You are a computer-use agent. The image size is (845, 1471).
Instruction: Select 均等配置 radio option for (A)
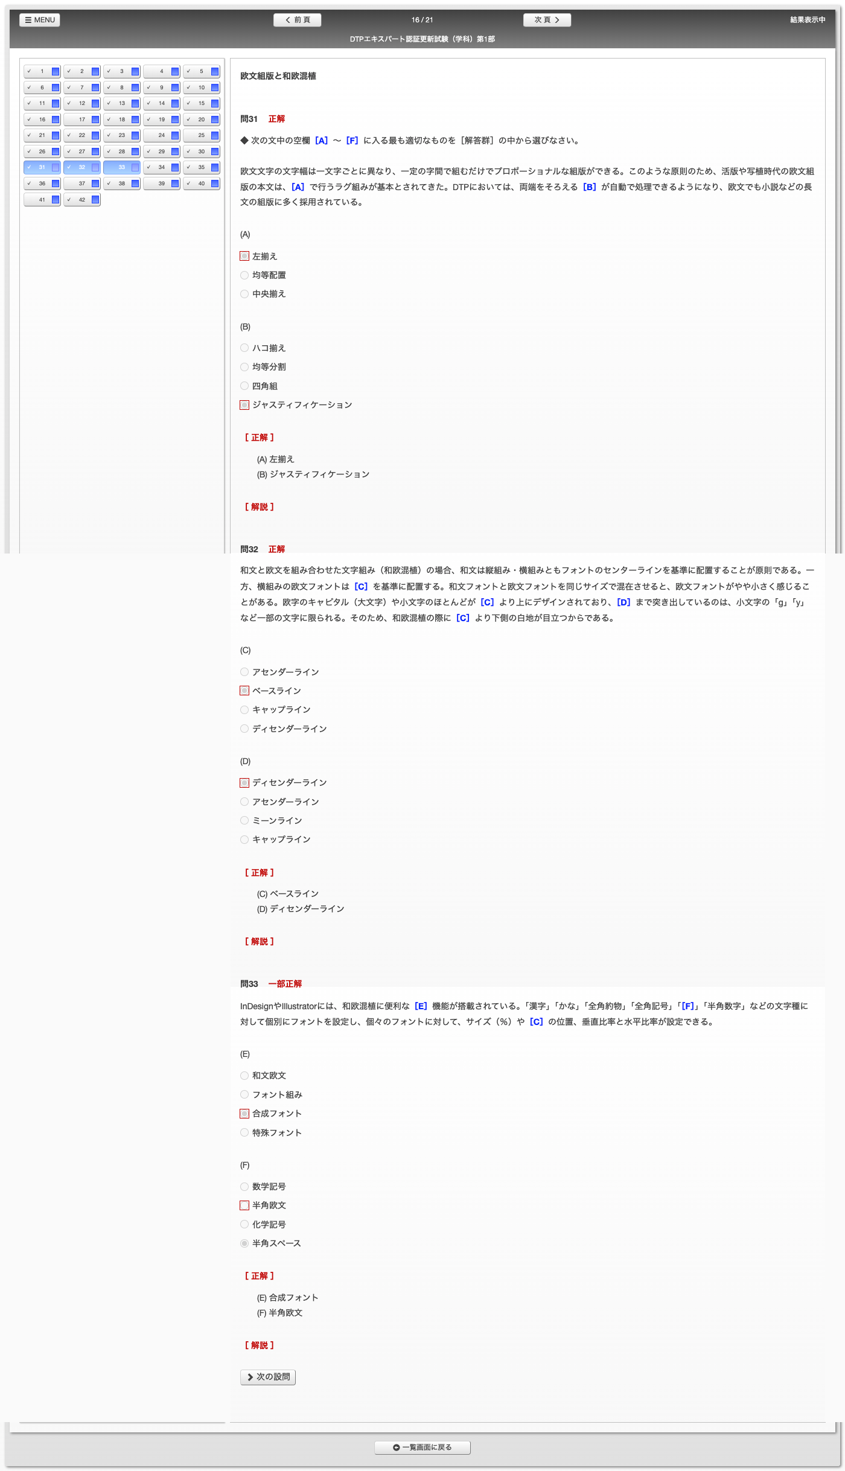[244, 275]
